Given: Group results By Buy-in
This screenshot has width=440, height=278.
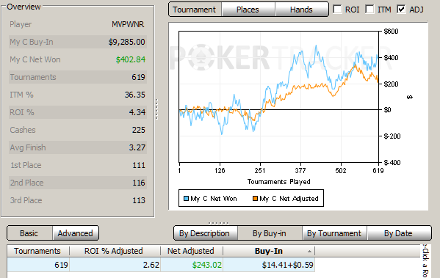Looking at the screenshot, I should pyautogui.click(x=270, y=233).
